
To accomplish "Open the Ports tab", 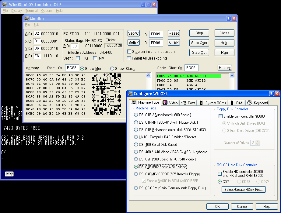I will click(188, 103).
